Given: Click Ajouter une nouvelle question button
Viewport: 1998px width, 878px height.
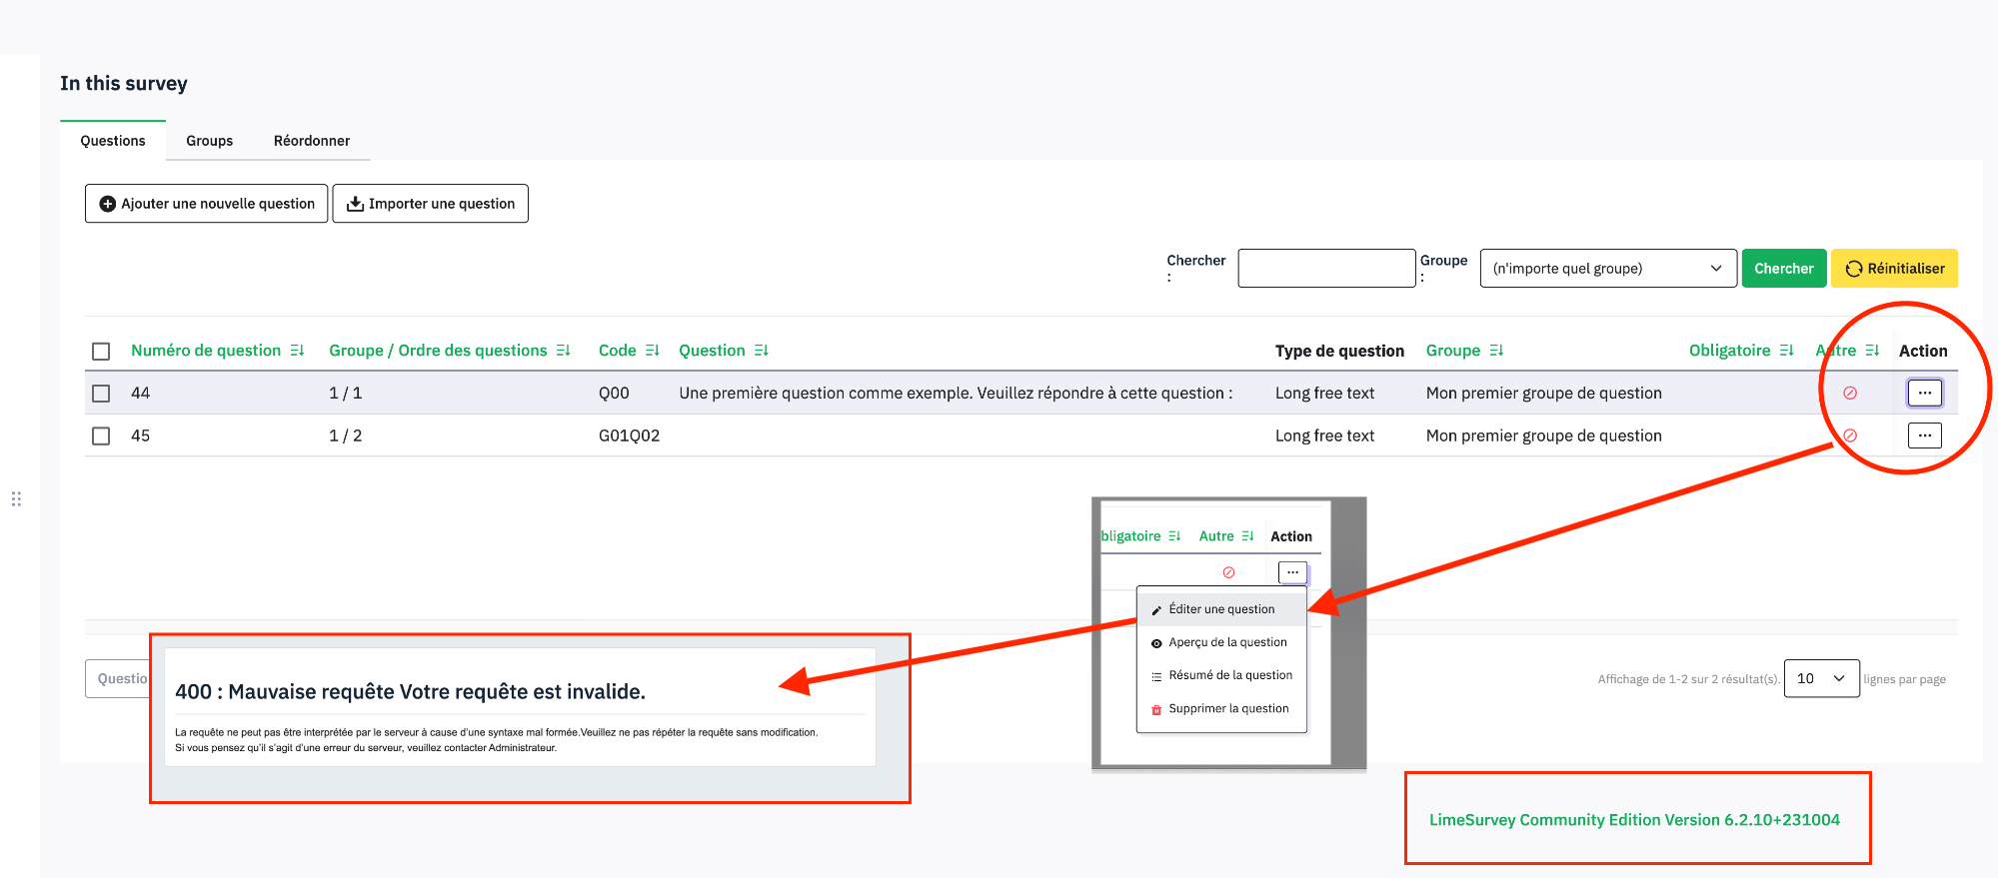Looking at the screenshot, I should pos(207,204).
